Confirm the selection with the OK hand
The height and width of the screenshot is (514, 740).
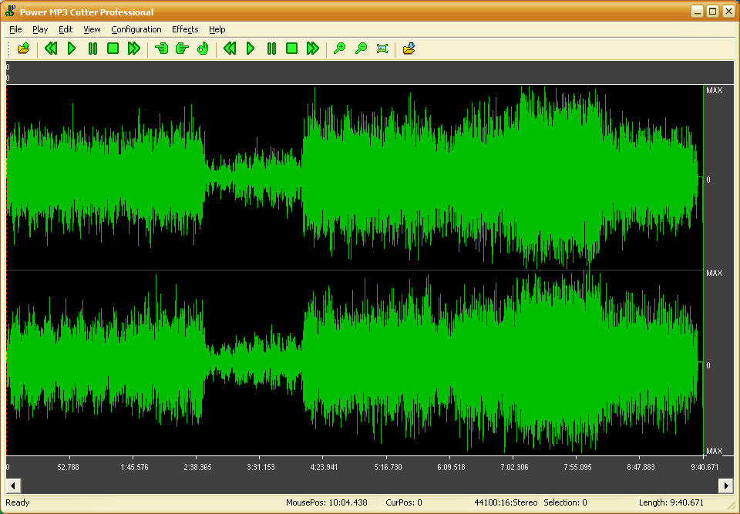(202, 49)
